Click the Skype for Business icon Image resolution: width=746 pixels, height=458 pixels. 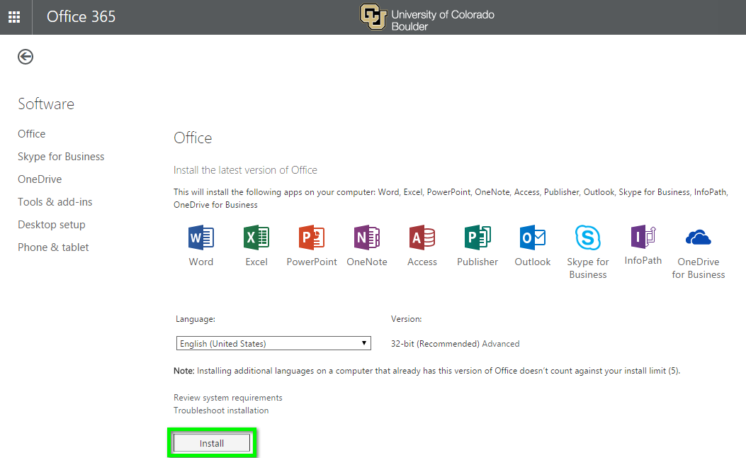[x=588, y=238]
